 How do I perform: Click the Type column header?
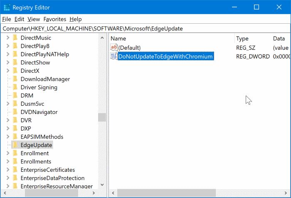[253, 38]
